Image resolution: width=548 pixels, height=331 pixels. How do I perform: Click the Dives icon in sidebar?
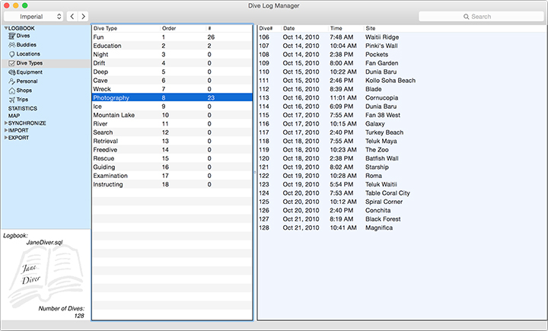point(11,36)
